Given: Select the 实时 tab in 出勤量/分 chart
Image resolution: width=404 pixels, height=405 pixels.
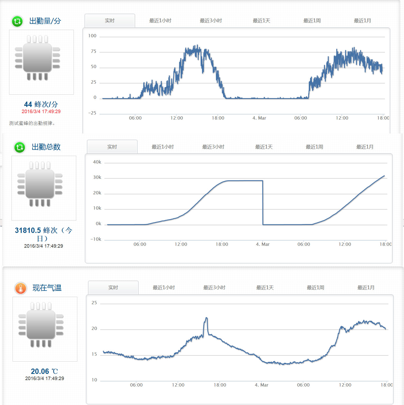Looking at the screenshot, I should pos(110,21).
